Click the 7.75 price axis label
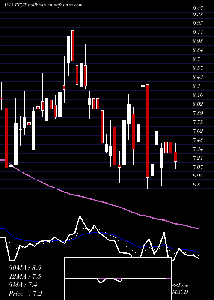 [x=198, y=122]
